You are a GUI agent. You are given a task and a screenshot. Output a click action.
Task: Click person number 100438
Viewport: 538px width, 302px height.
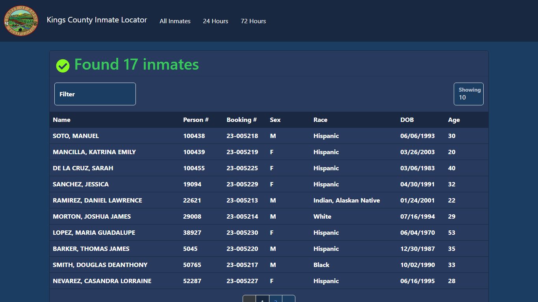pos(194,136)
